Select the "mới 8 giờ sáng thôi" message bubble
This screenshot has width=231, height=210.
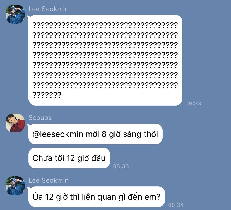[95, 134]
